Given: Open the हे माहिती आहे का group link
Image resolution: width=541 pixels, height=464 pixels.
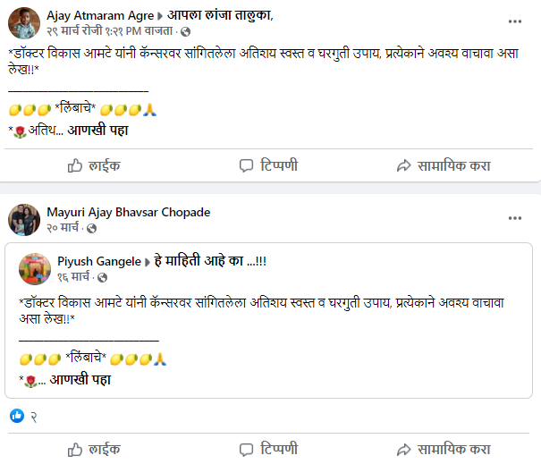Looking at the screenshot, I should (x=211, y=261).
